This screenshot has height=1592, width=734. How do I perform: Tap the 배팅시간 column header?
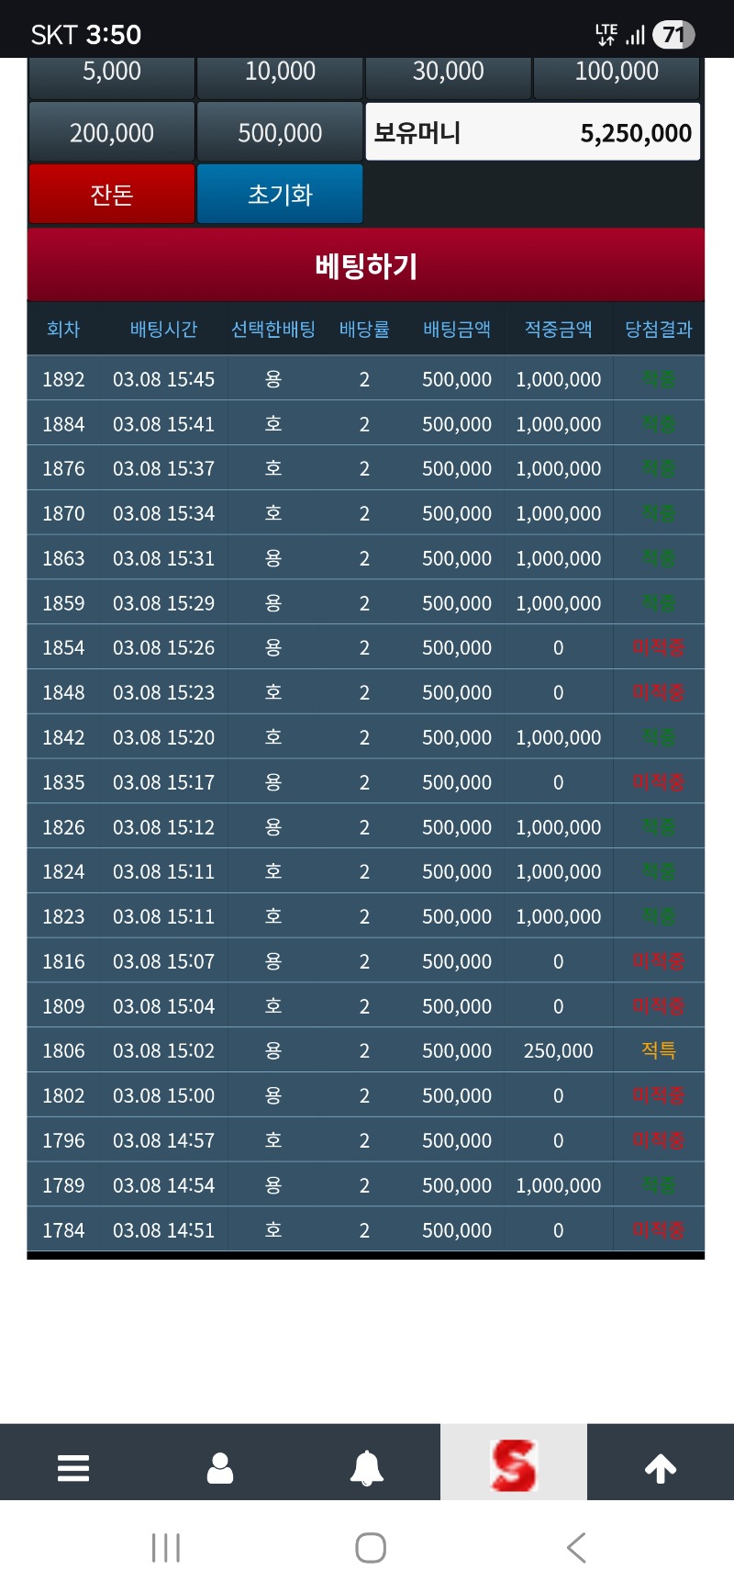point(163,329)
